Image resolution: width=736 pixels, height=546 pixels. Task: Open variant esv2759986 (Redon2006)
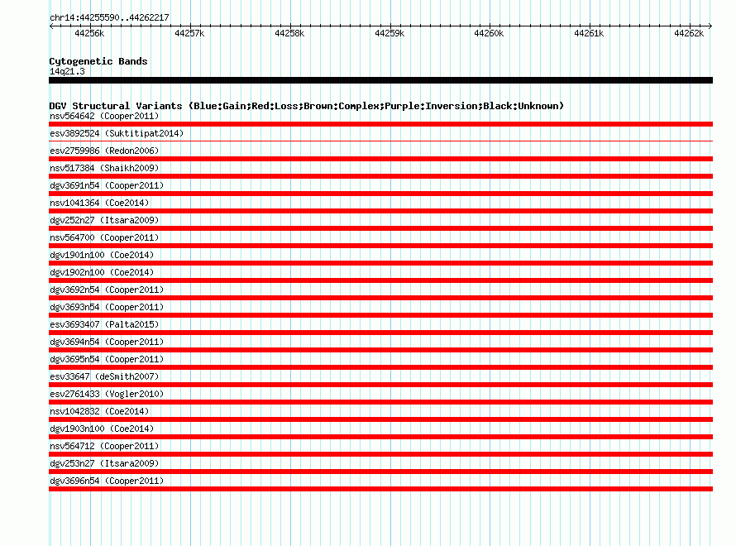click(x=104, y=151)
